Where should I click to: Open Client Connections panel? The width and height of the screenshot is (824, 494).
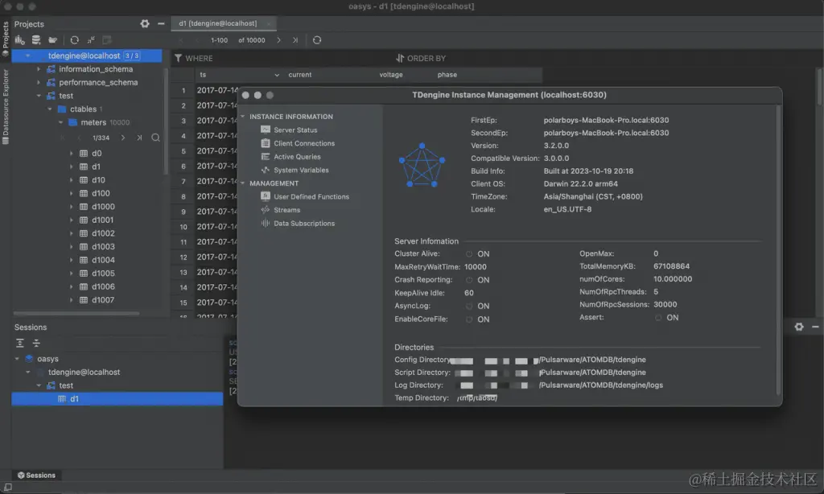click(304, 143)
